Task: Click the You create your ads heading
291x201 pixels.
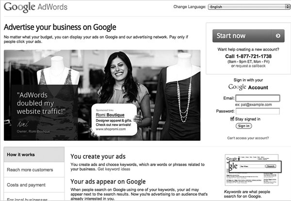Action: pos(98,156)
